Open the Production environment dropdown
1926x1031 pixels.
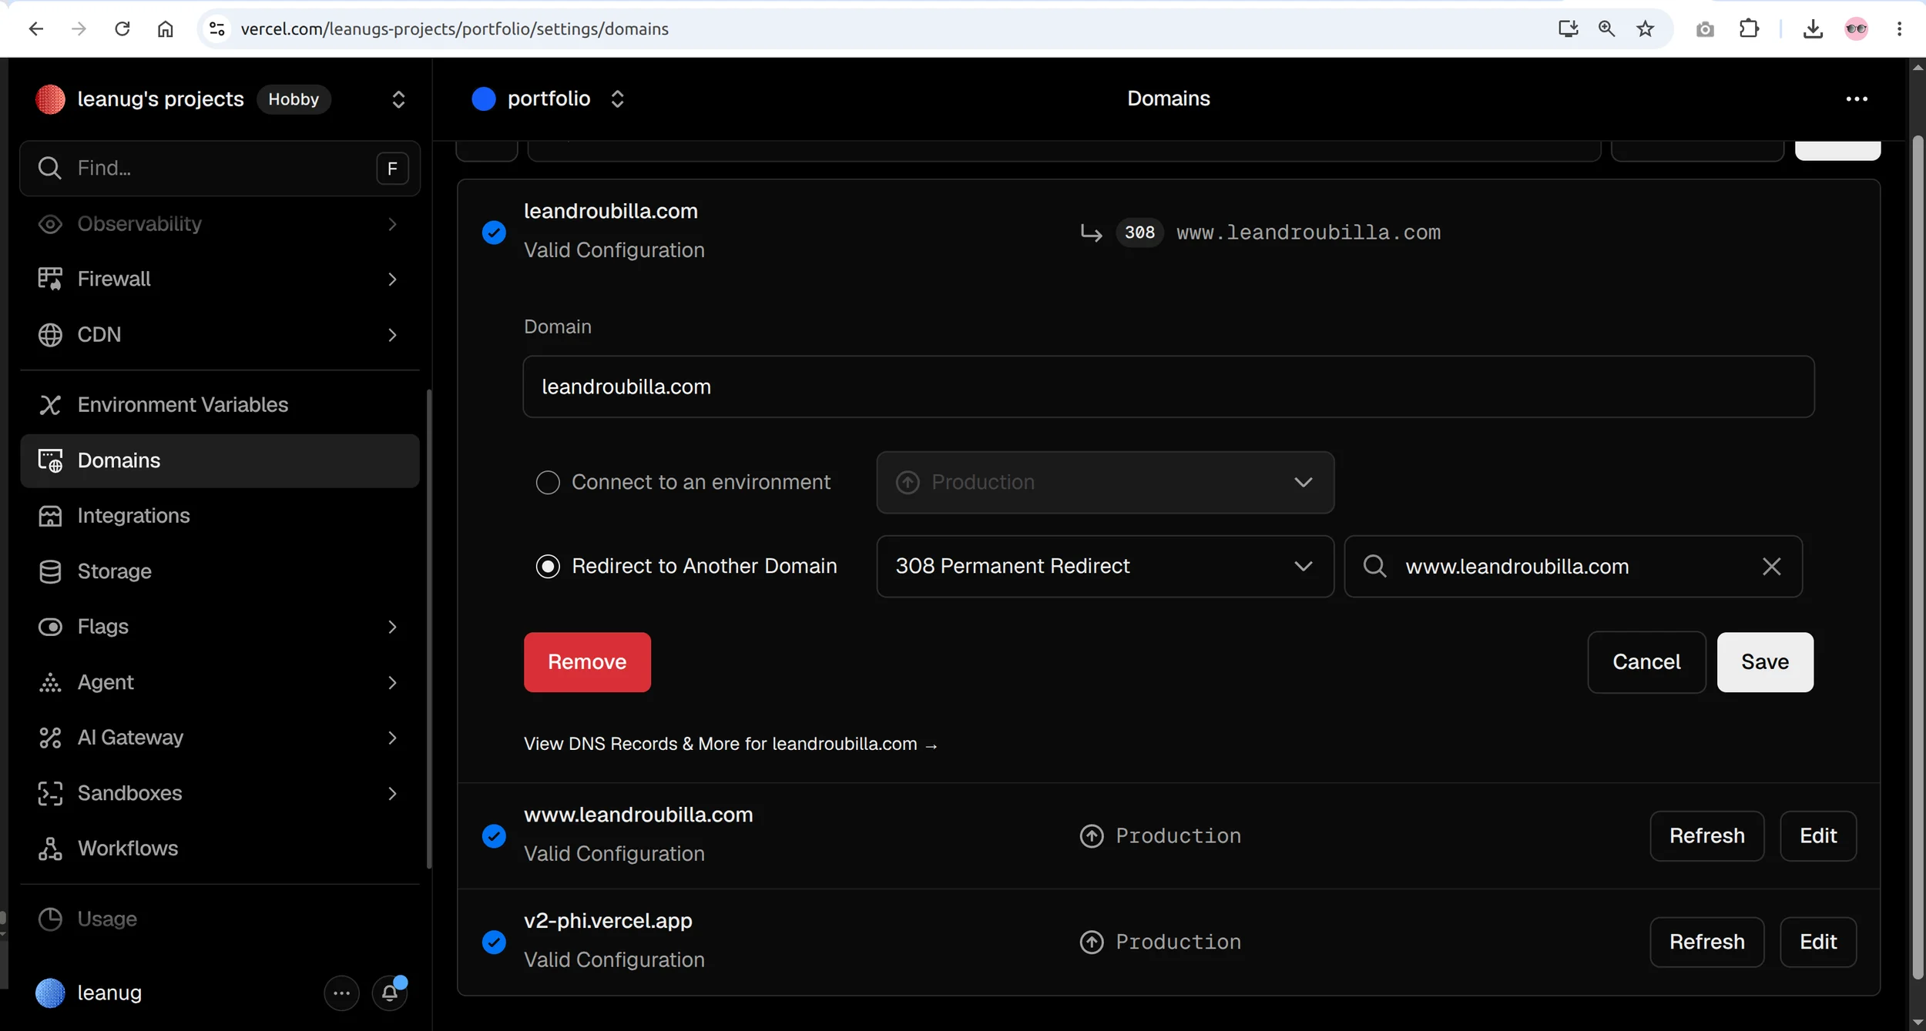click(x=1105, y=483)
